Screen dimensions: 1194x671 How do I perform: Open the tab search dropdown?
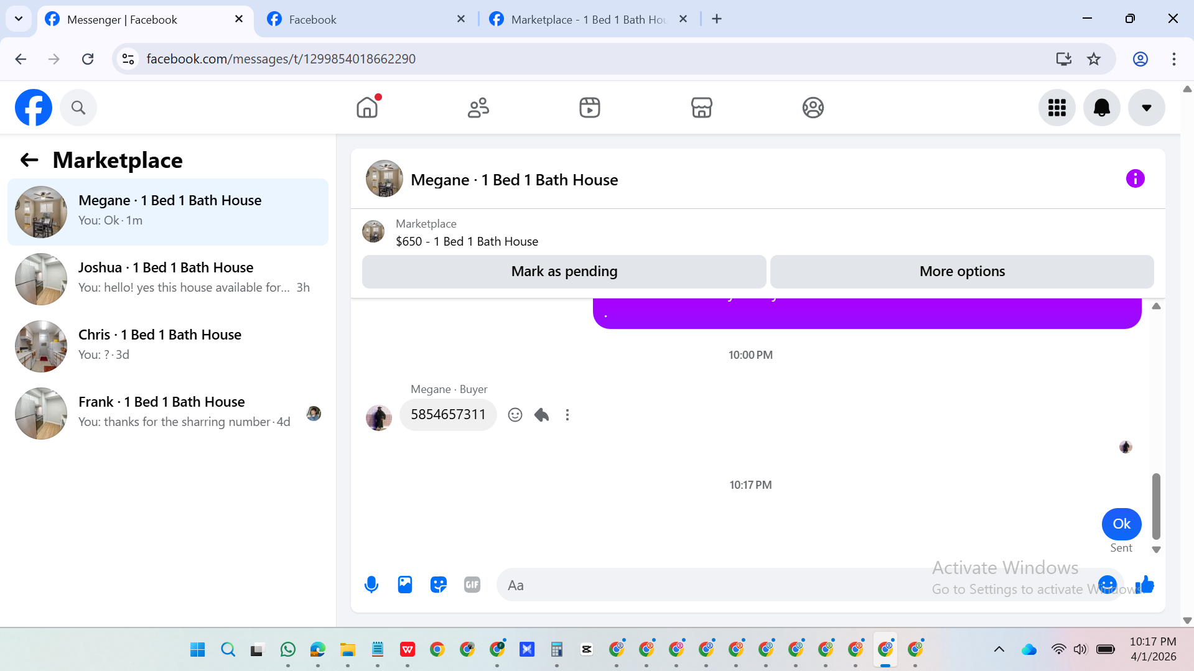click(x=19, y=19)
